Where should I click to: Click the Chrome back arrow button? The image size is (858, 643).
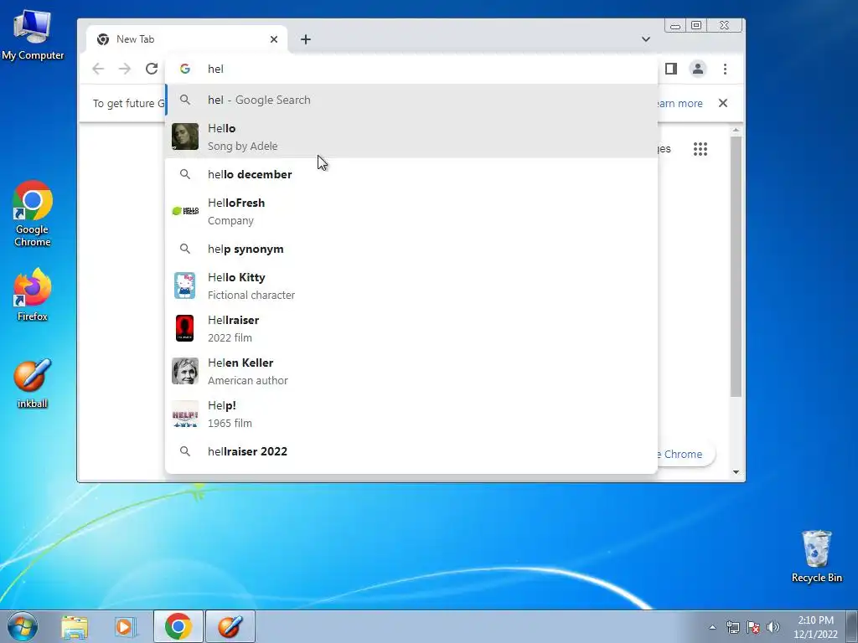pos(98,69)
